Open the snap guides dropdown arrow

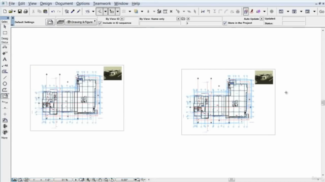[x=117, y=12]
